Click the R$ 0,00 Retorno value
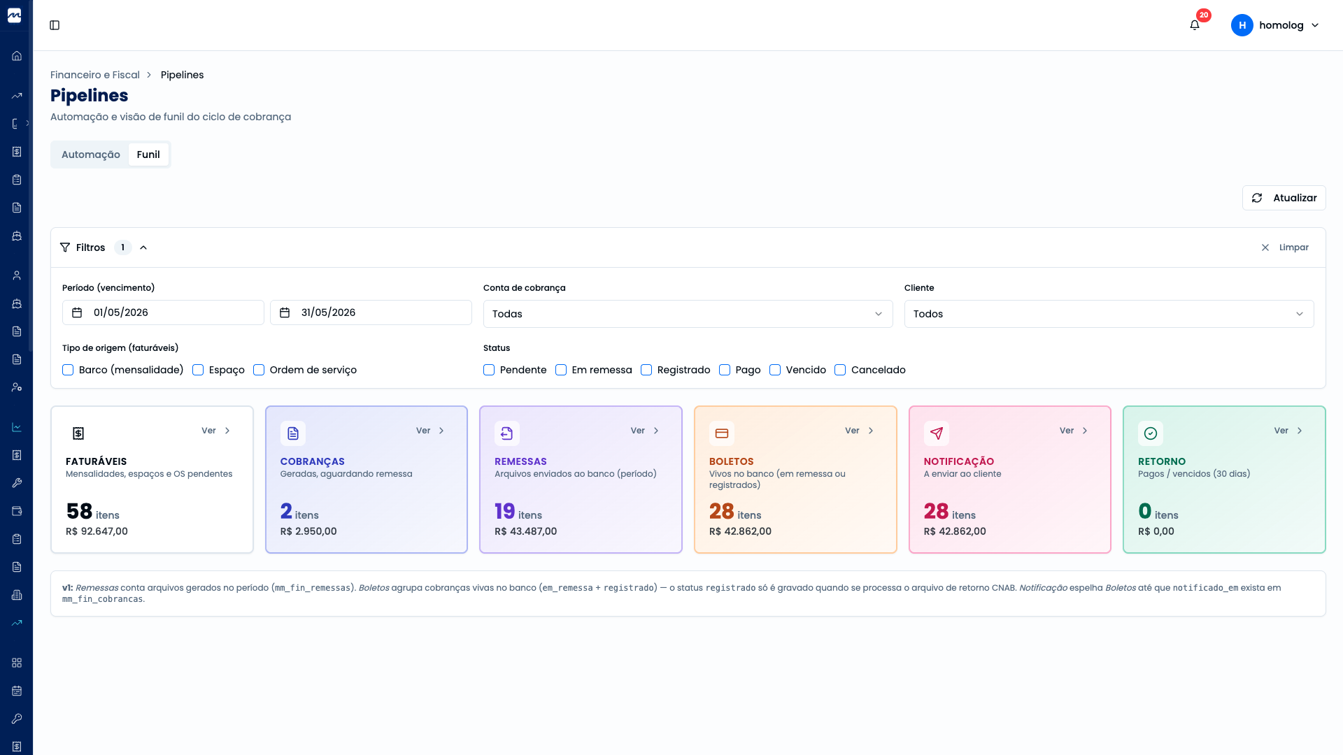Viewport: 1343px width, 755px height. point(1156,531)
